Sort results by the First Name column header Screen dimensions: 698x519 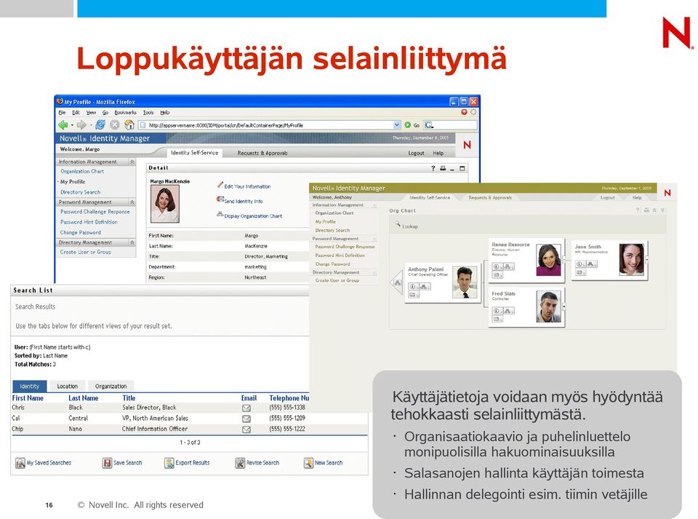coord(28,398)
